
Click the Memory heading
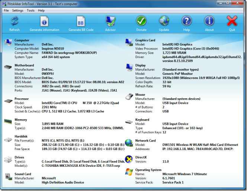pos(20,120)
